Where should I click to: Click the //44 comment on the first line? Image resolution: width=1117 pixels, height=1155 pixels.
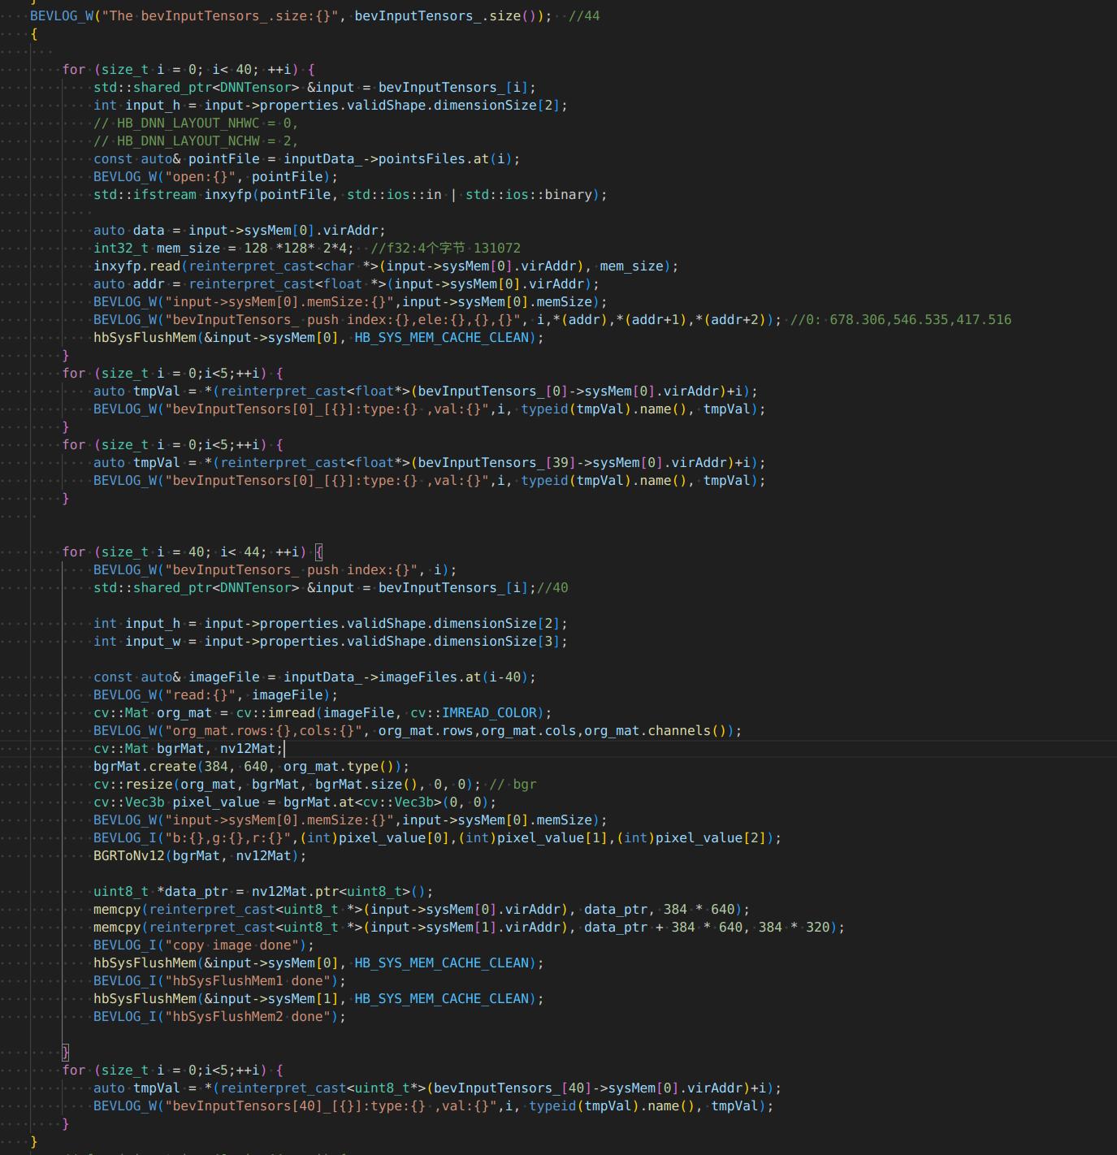(584, 15)
